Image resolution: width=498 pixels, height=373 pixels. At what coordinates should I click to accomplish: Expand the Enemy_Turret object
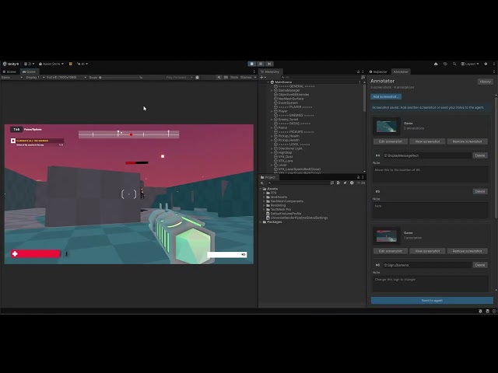(x=272, y=120)
